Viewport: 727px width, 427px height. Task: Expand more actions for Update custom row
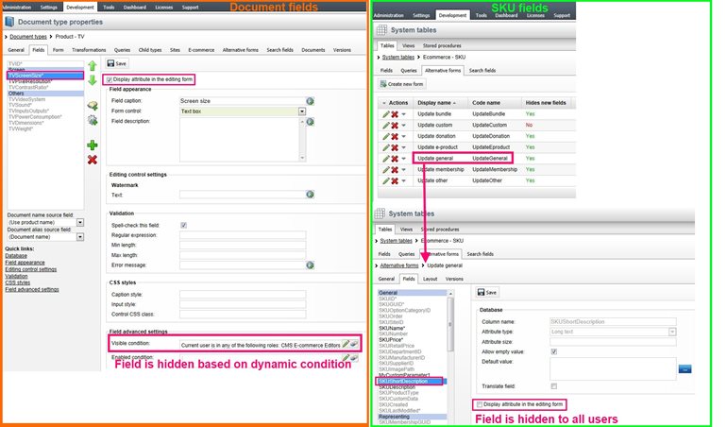point(403,126)
